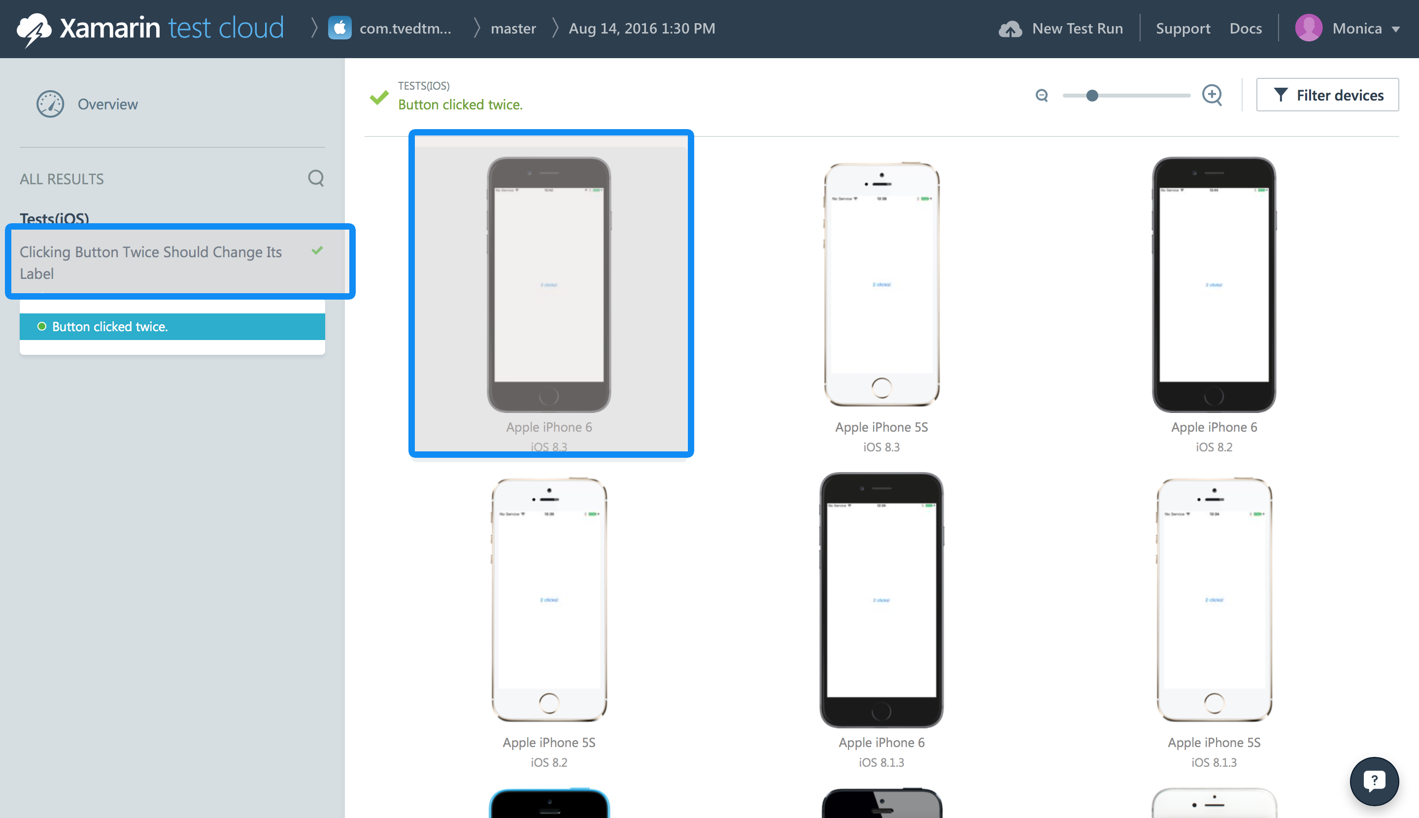Start a New Test Run

click(x=1077, y=29)
